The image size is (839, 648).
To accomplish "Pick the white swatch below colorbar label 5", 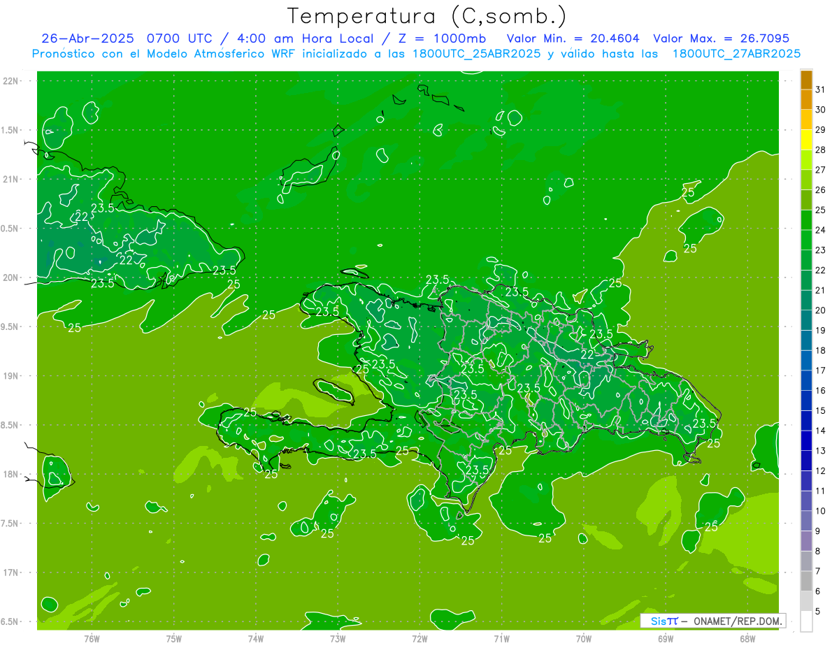I will pos(806,621).
